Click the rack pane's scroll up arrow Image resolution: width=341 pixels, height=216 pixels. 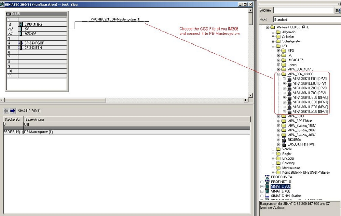[251, 10]
